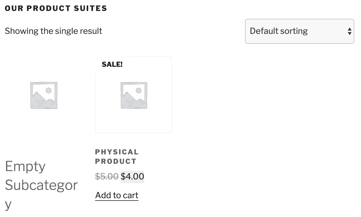Click the Empty Subcategory placeholder image
This screenshot has width=361, height=217.
tap(44, 95)
